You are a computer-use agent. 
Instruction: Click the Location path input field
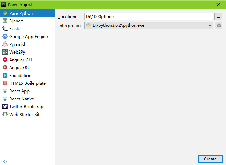(x=149, y=17)
